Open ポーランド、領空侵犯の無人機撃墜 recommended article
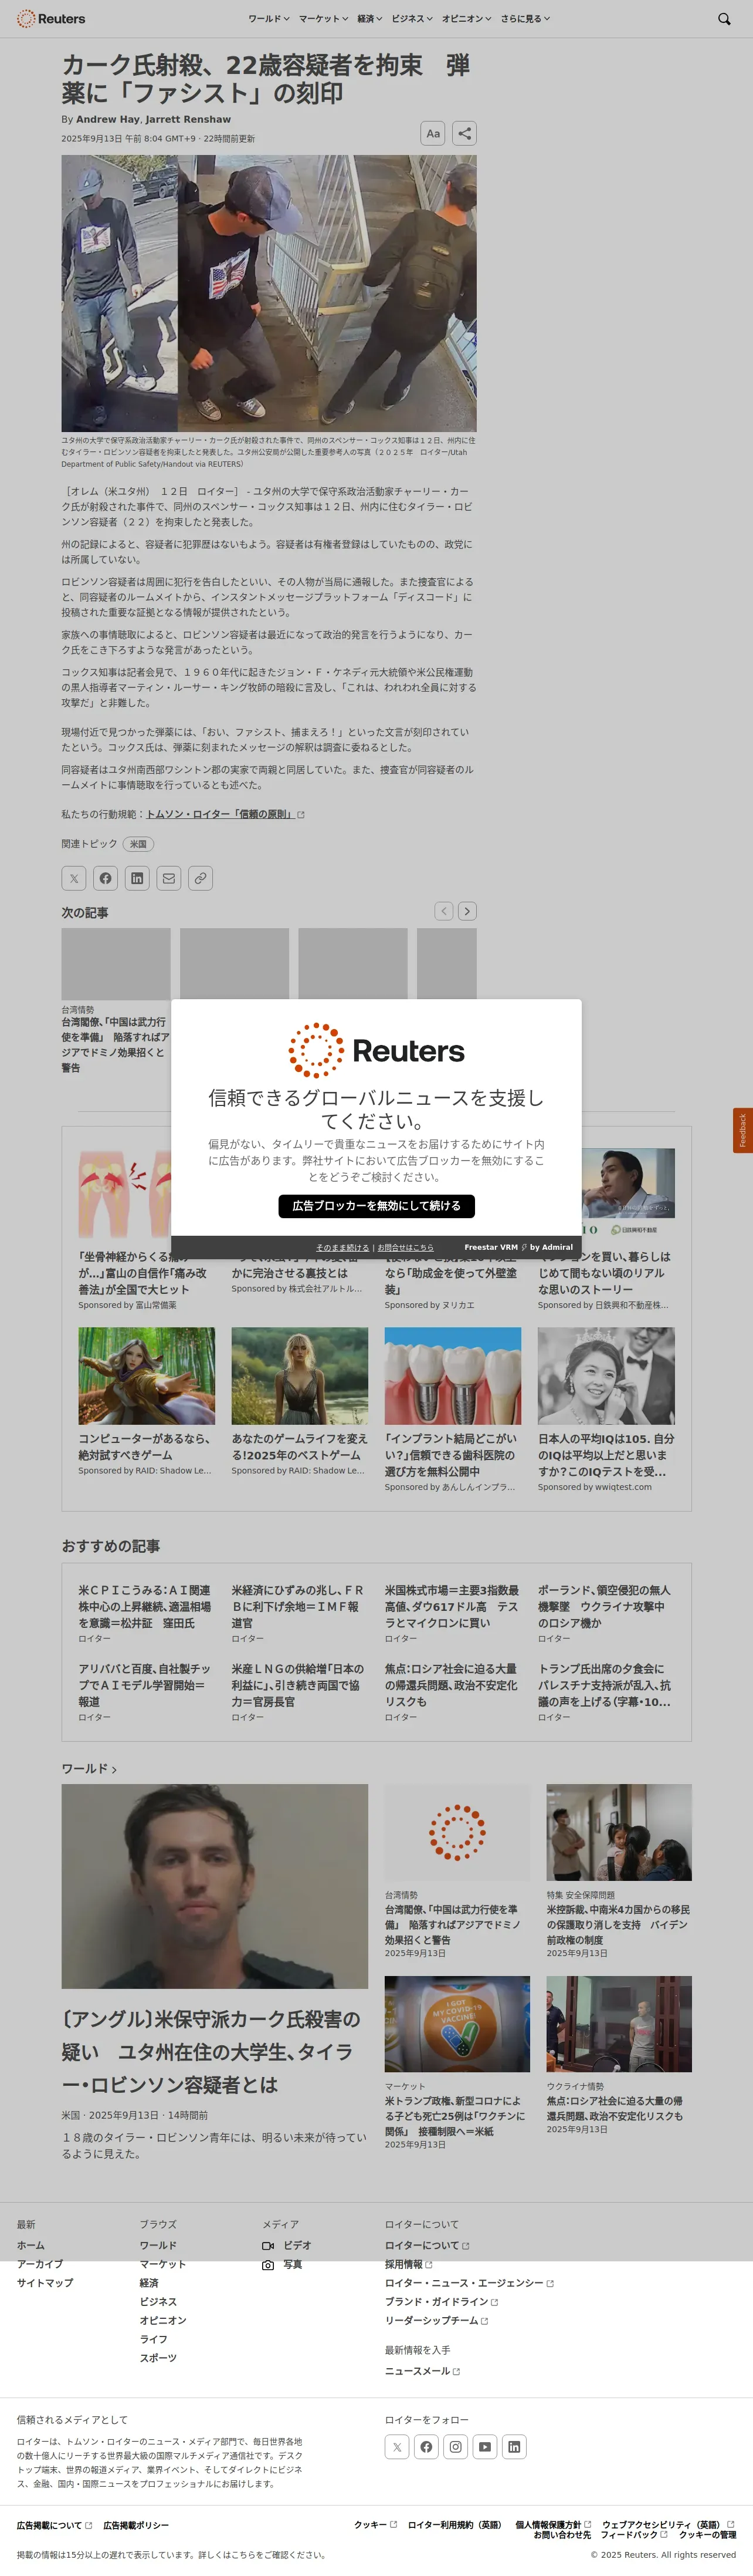753x2576 pixels. [x=604, y=1607]
